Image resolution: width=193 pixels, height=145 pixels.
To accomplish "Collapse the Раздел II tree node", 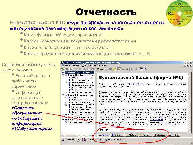I will (63, 95).
